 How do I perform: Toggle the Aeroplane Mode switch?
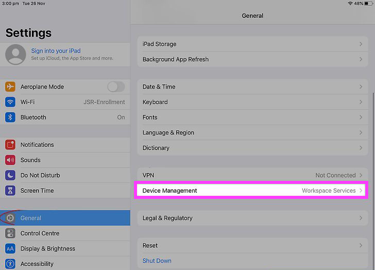[116, 87]
